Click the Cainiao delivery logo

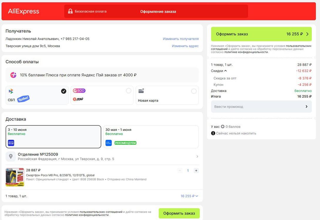(x=109, y=143)
